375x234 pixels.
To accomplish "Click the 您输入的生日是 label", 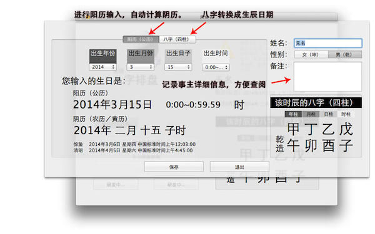I will coord(94,81).
